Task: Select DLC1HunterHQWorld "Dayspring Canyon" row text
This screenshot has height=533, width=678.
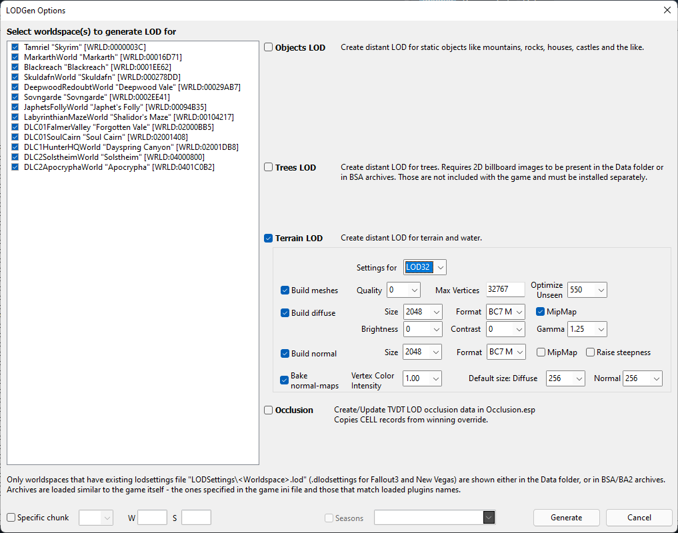Action: [x=131, y=147]
